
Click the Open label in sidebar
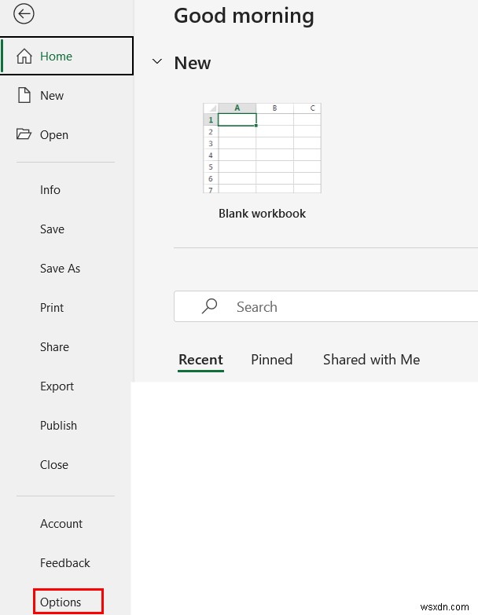pos(53,135)
